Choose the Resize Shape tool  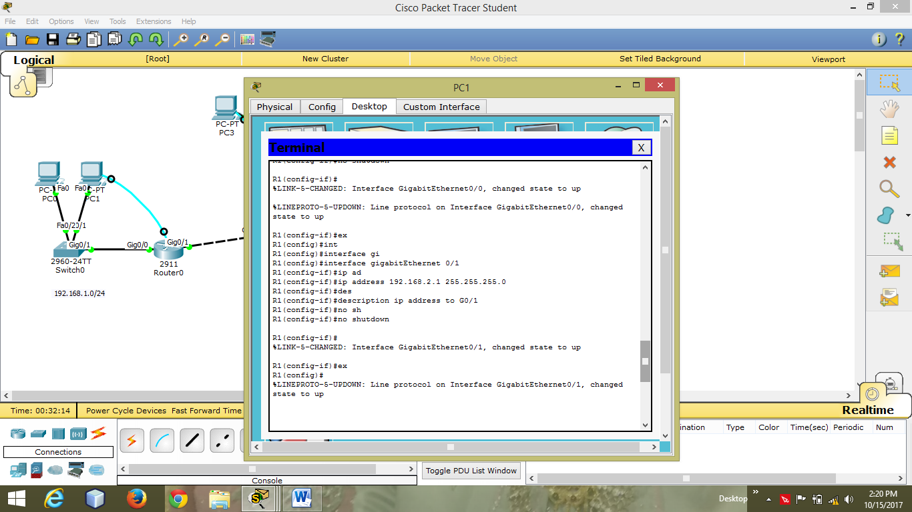click(x=891, y=241)
